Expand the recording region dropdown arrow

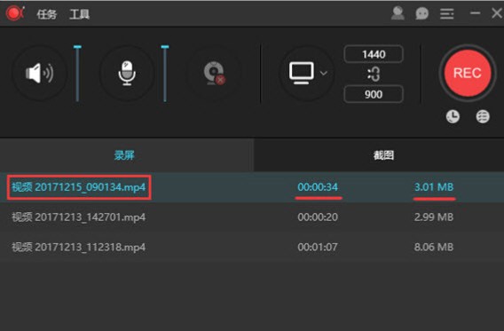(x=324, y=74)
